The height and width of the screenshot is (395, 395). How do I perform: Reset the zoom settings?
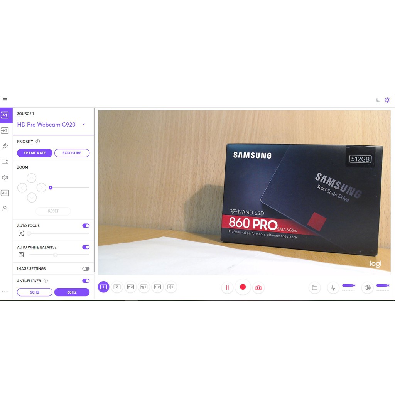[53, 211]
